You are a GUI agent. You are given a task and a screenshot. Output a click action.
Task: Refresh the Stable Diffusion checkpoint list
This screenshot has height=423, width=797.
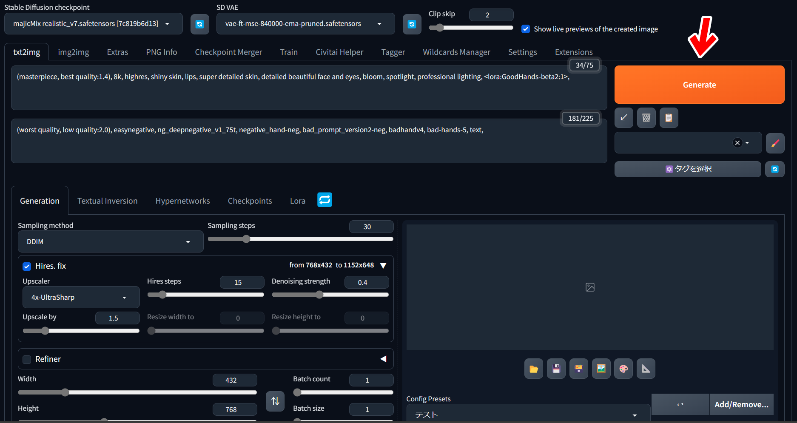(x=199, y=24)
